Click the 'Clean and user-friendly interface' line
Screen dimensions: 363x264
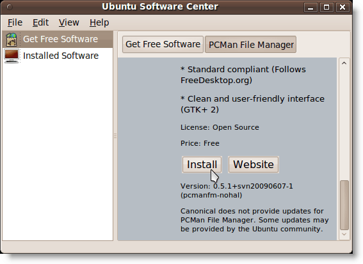(x=253, y=104)
